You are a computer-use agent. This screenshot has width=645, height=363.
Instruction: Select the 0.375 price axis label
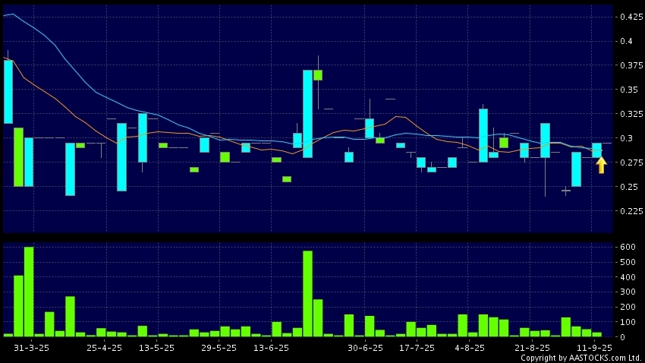click(631, 65)
